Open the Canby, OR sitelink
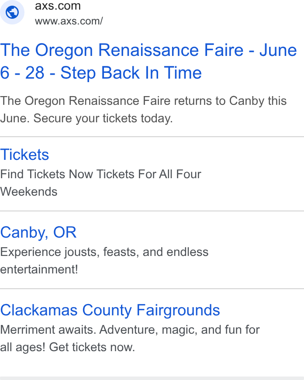 38,232
